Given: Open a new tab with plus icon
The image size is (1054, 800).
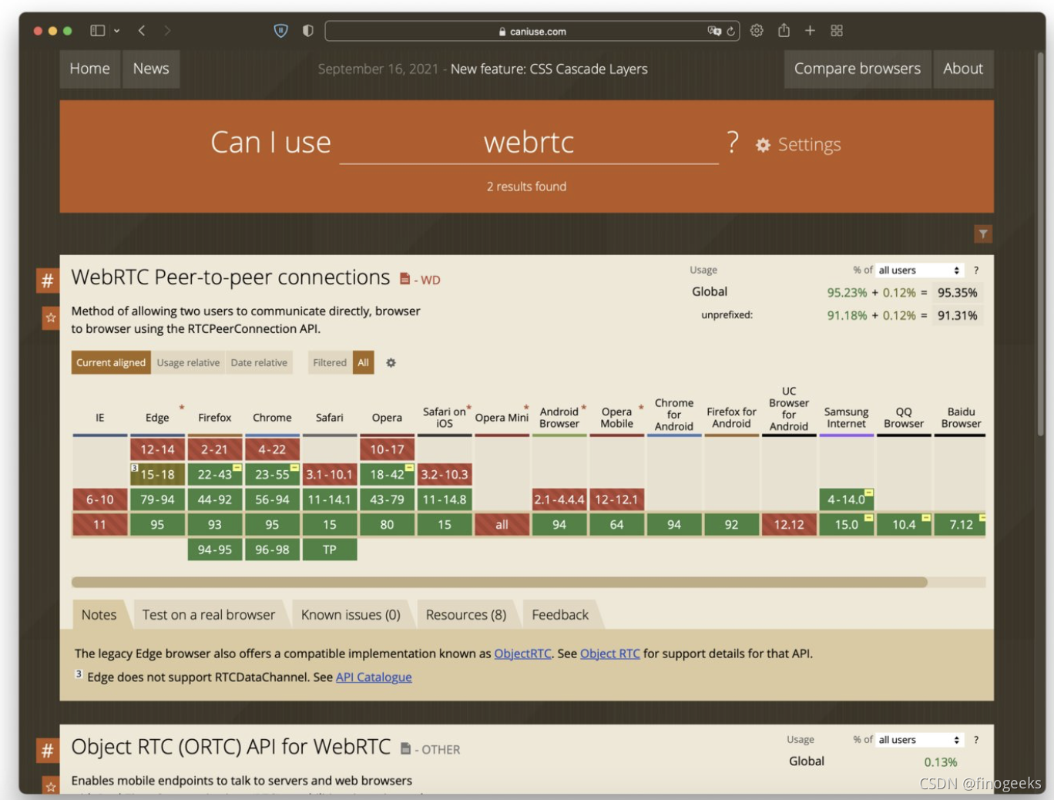Looking at the screenshot, I should (x=810, y=31).
